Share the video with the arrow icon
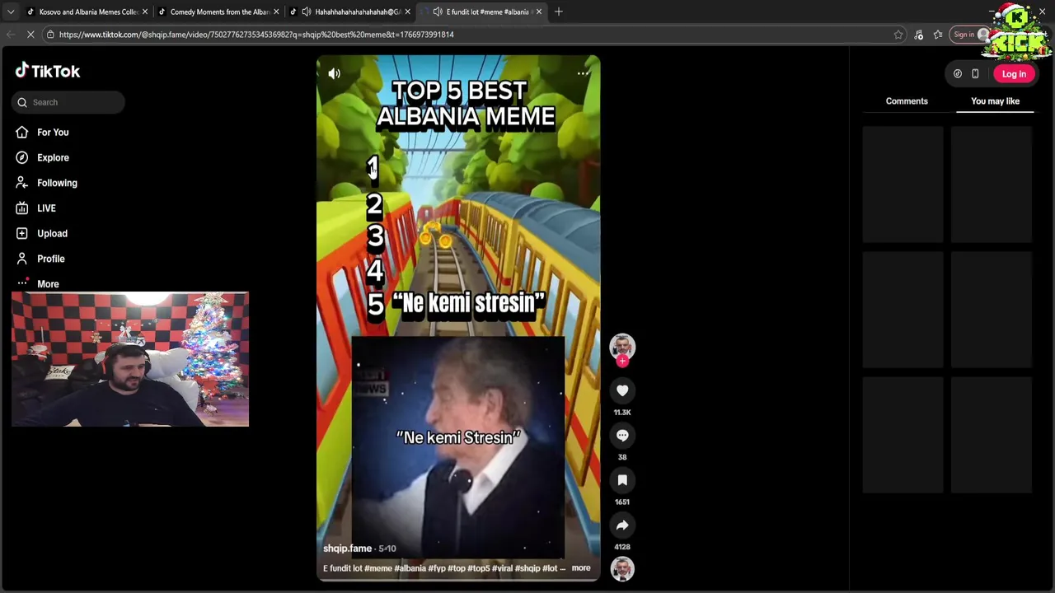Image resolution: width=1055 pixels, height=593 pixels. pyautogui.click(x=622, y=525)
